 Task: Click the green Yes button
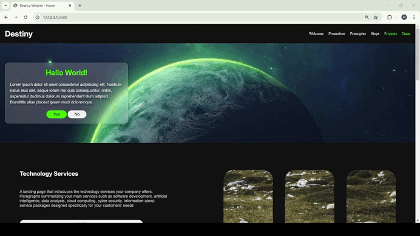click(56, 114)
